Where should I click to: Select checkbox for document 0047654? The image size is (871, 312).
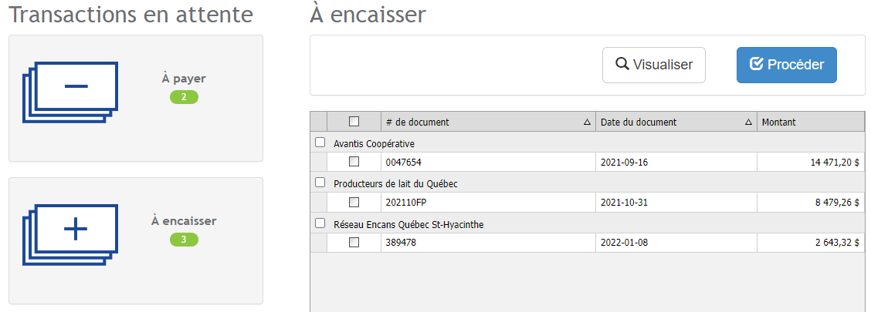(354, 162)
